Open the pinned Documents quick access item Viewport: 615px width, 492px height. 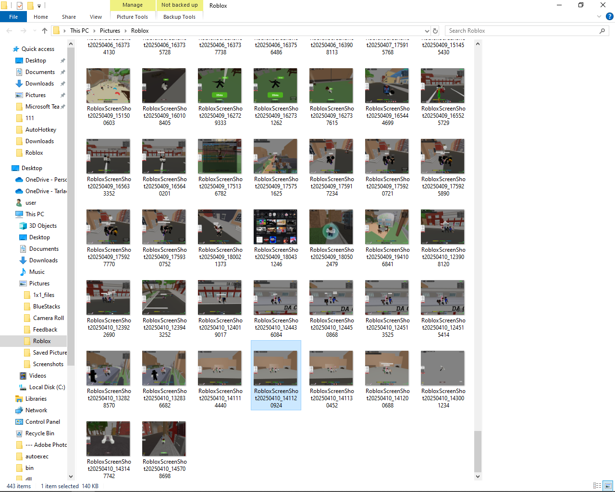pos(40,72)
